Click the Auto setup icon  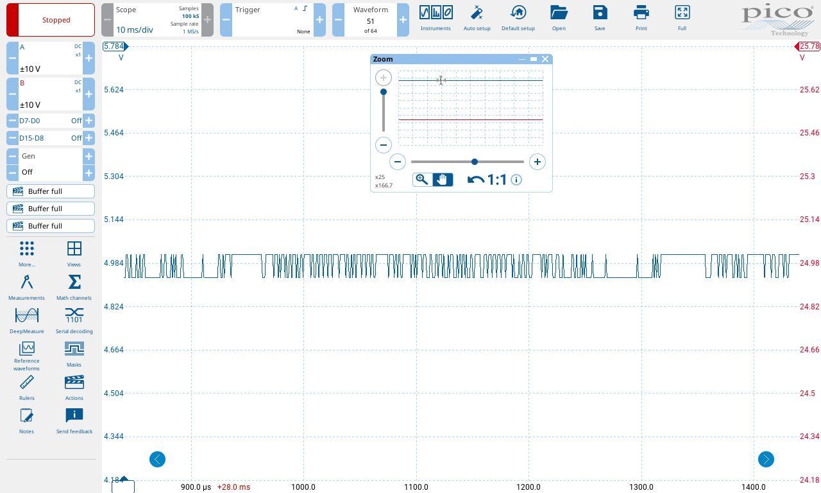tap(477, 18)
